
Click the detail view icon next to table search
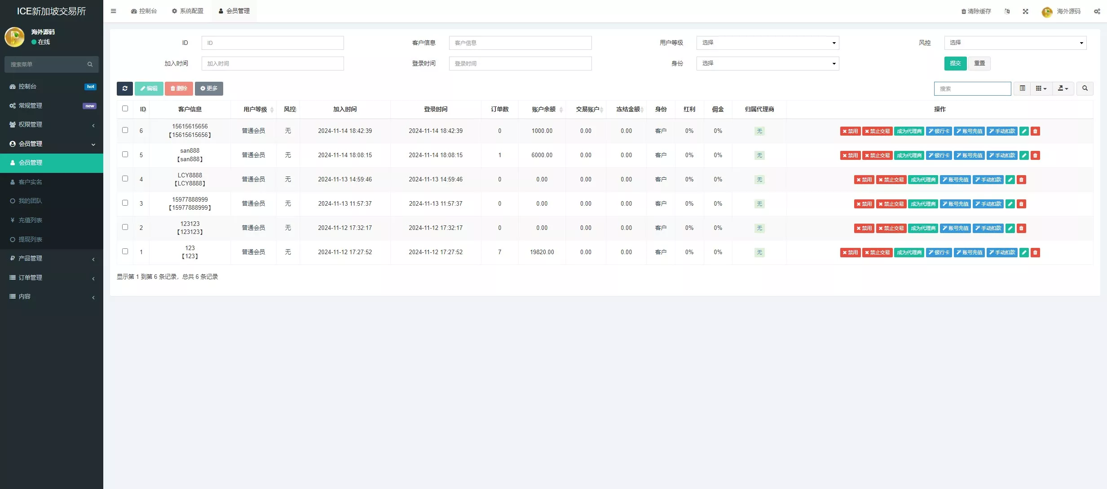[x=1022, y=88]
